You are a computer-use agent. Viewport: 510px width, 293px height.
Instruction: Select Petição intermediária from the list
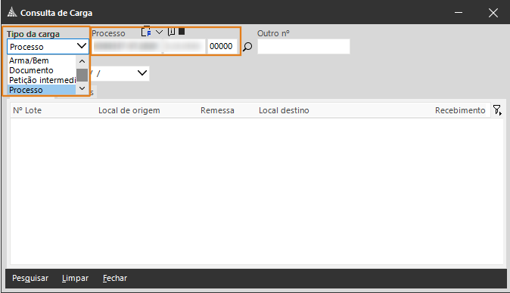42,80
